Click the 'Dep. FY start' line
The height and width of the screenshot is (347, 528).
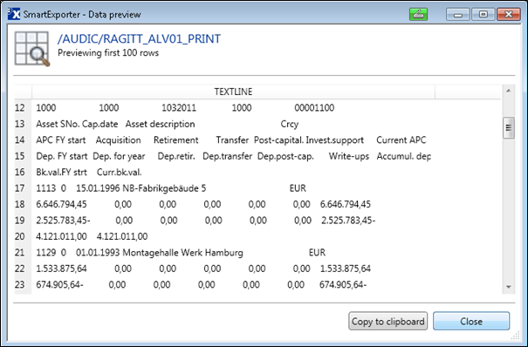[233, 156]
